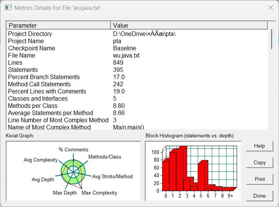Viewport: 279px width, 207px height.
Task: Select Percent Lines with Comments row
Action: (x=137, y=91)
